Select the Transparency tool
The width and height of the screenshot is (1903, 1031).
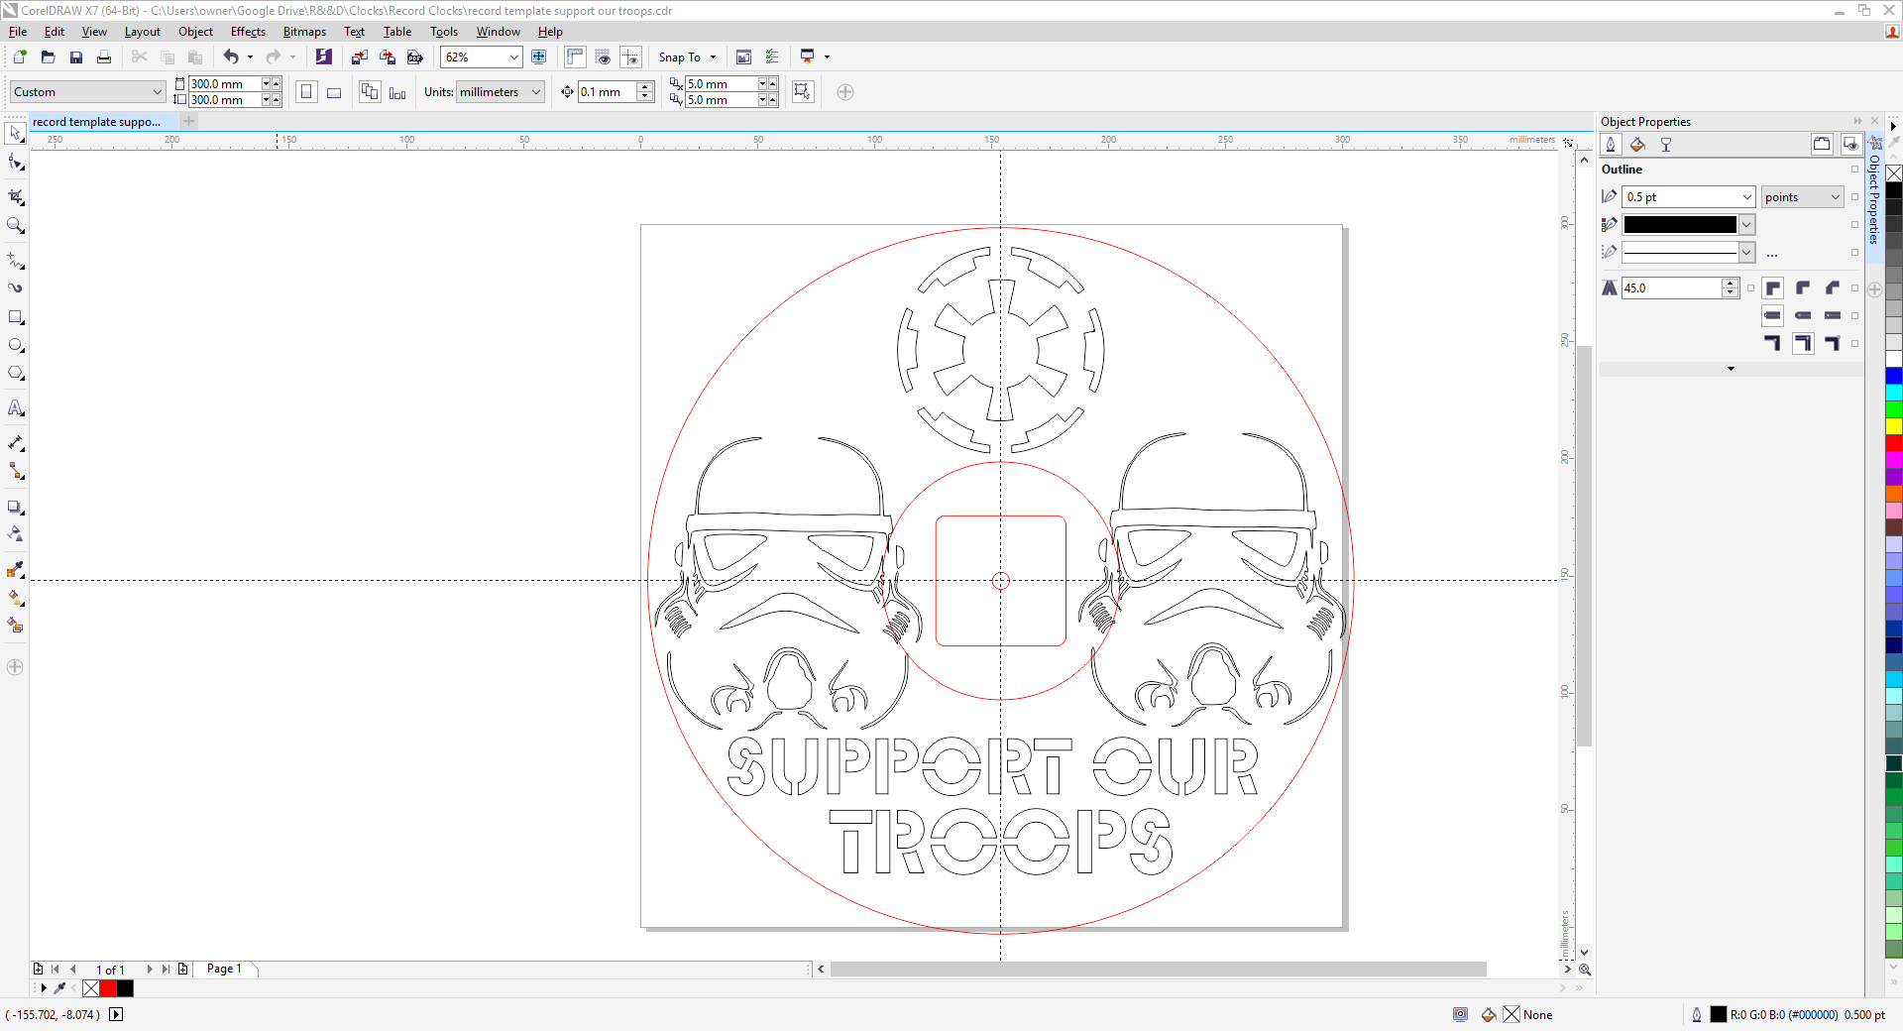click(x=15, y=534)
